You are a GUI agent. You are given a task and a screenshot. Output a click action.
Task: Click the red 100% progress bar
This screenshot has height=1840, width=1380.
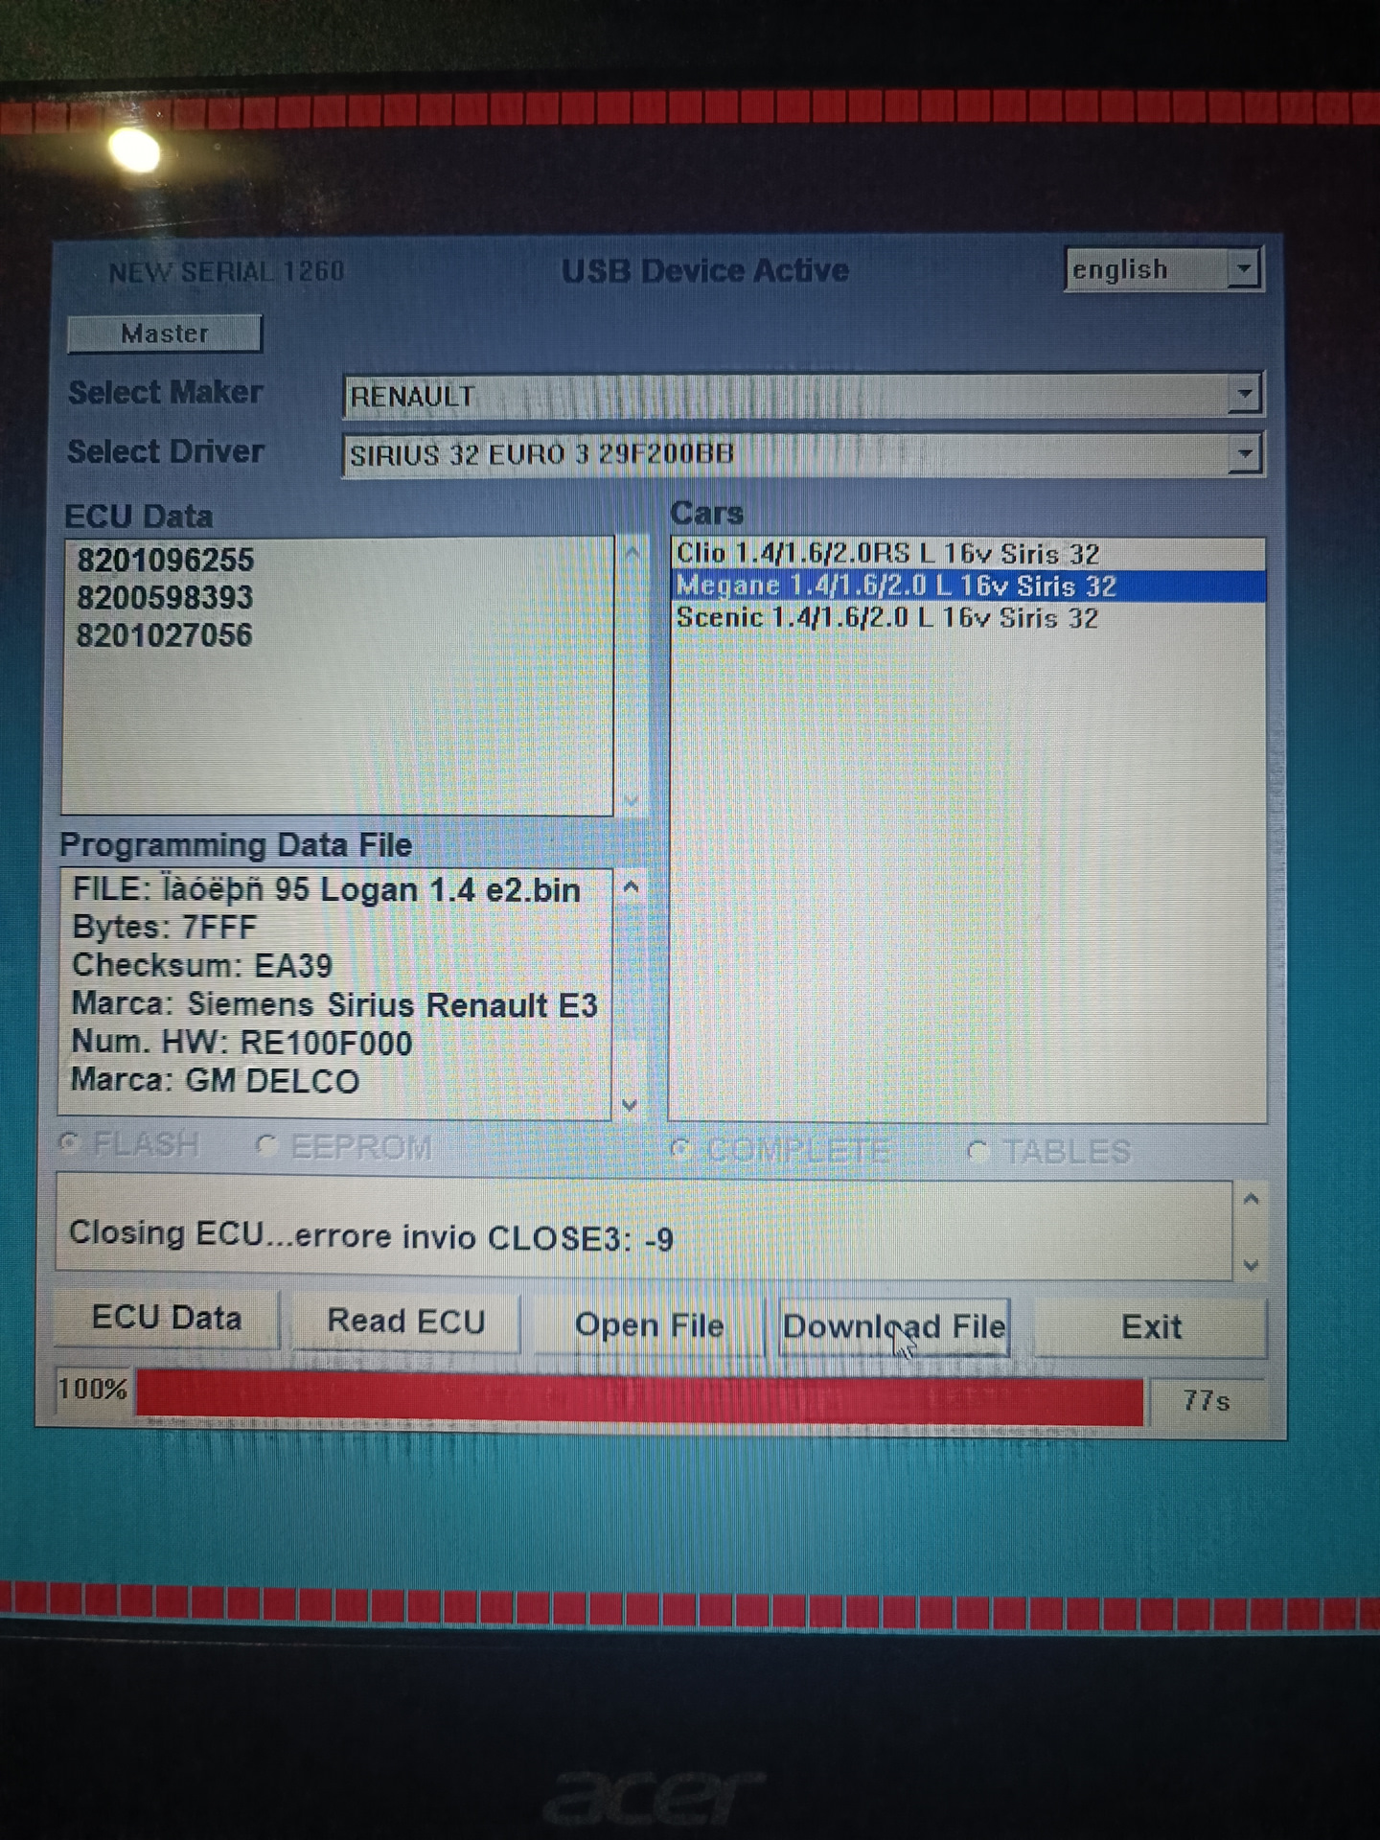(x=639, y=1397)
